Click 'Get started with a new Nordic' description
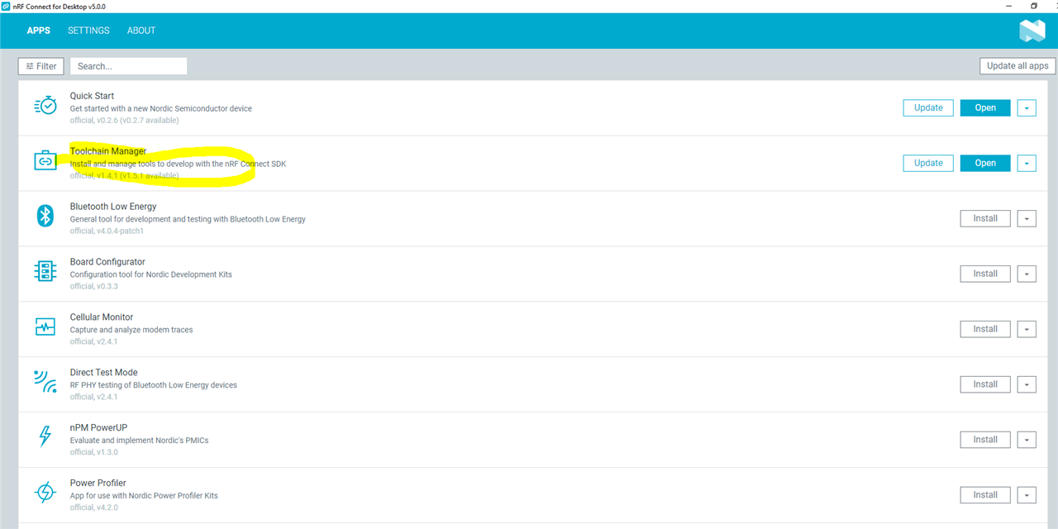The height and width of the screenshot is (529, 1058). point(161,108)
